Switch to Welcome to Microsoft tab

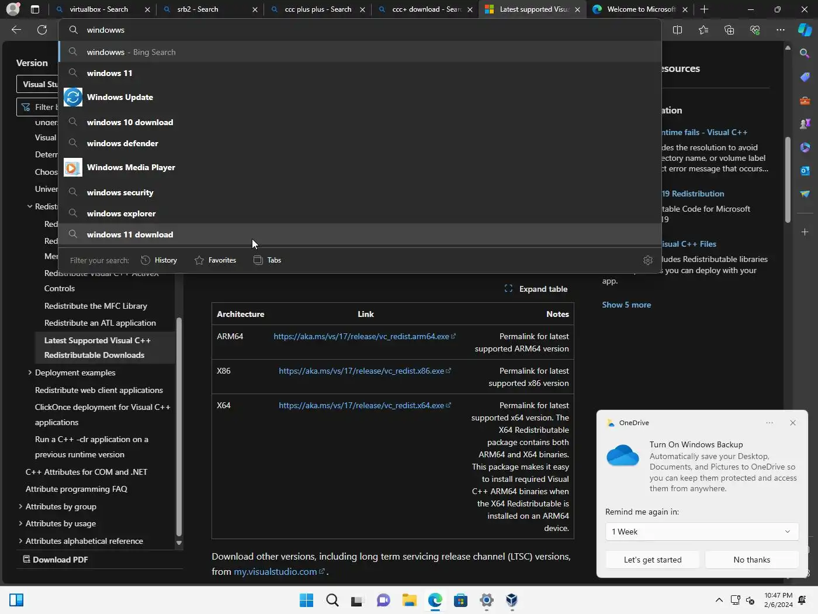pos(640,9)
